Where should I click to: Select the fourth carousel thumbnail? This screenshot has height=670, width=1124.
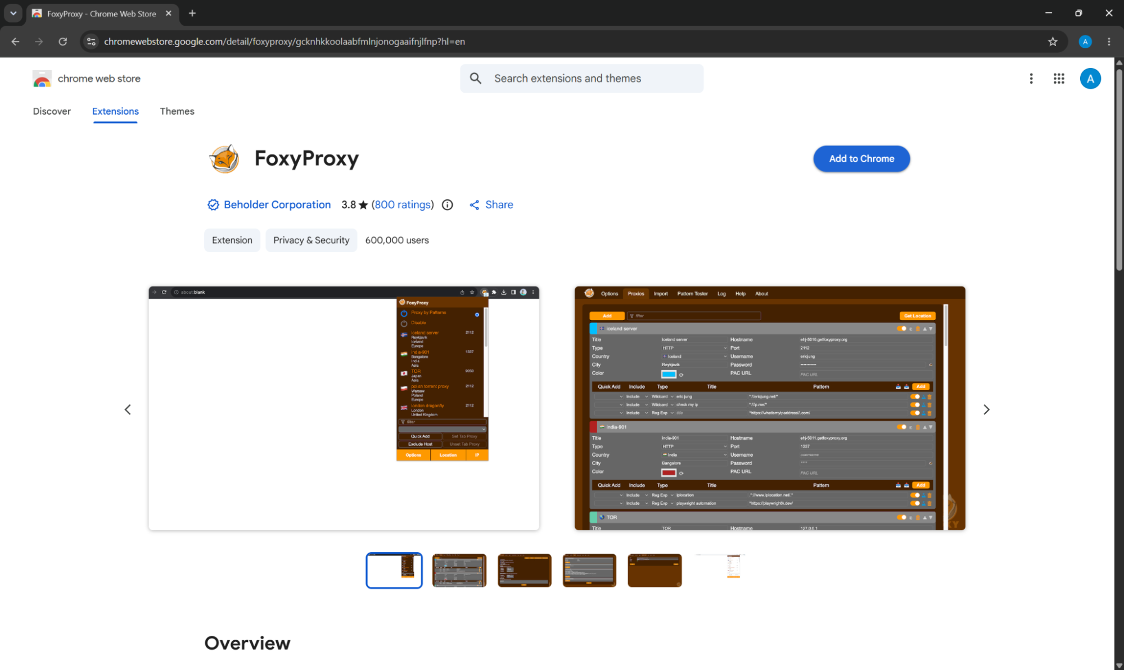click(590, 570)
